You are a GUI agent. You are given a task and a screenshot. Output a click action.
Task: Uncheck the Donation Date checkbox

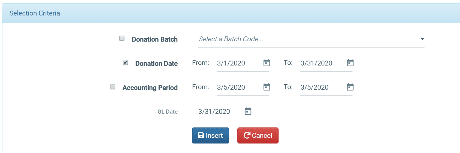coord(126,63)
